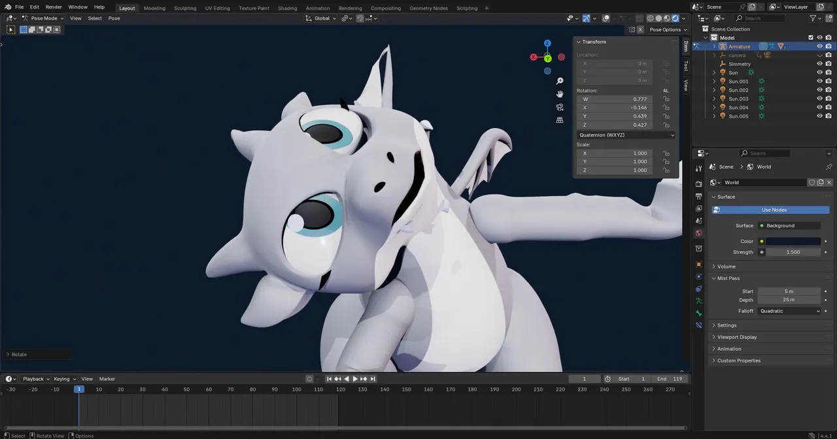Open the Render properties tab icon
Viewport: 837px width, 439px height.
point(698,184)
